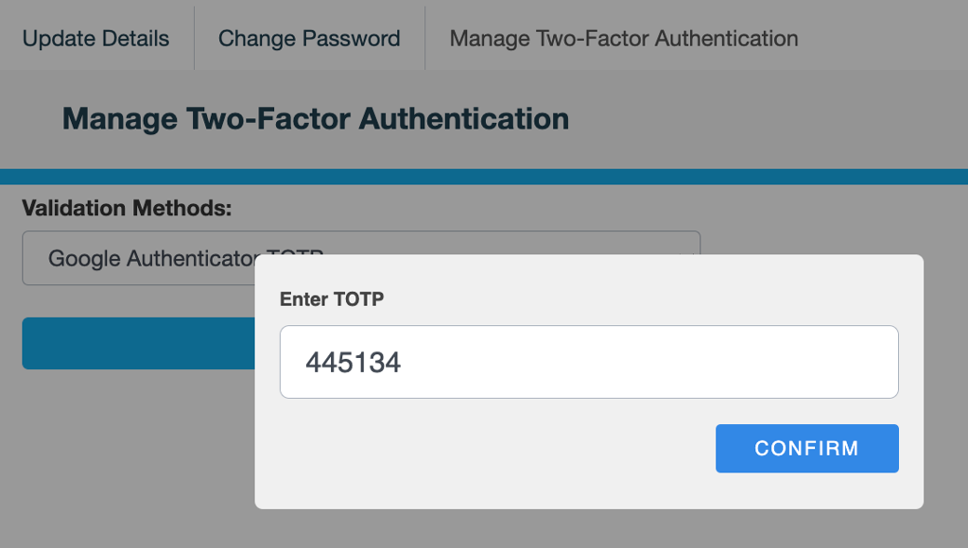The height and width of the screenshot is (548, 968).
Task: Click the "Enter TOTP" field label
Action: pos(332,300)
